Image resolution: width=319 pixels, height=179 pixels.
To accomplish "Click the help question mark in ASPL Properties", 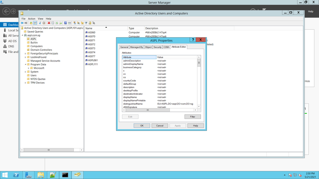I will point(193,40).
